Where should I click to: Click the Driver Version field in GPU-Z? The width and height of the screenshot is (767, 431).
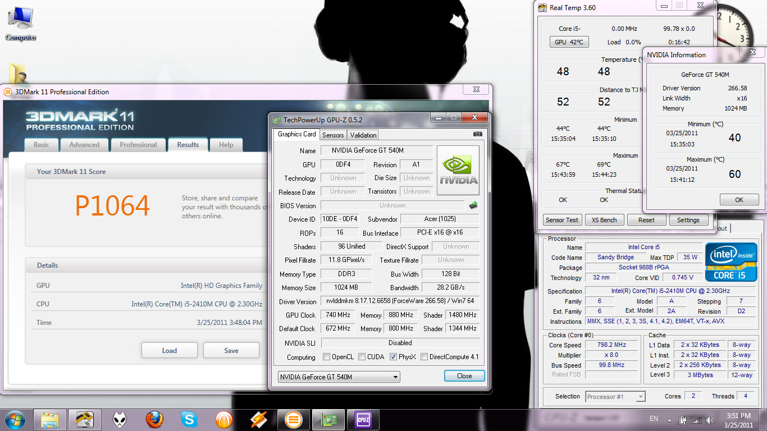[x=400, y=301]
